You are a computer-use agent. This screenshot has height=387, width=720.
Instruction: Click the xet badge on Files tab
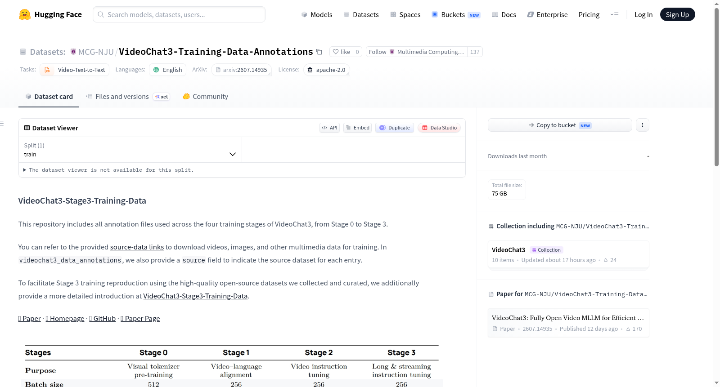162,97
